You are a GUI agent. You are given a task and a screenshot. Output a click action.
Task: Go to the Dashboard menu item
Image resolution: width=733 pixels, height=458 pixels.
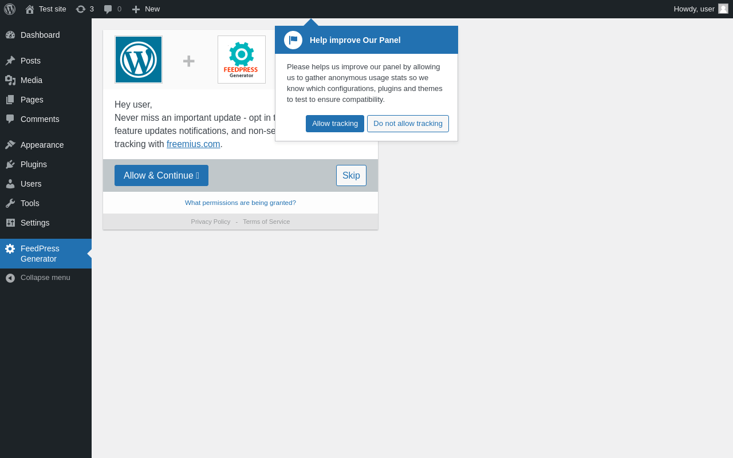tap(46, 35)
